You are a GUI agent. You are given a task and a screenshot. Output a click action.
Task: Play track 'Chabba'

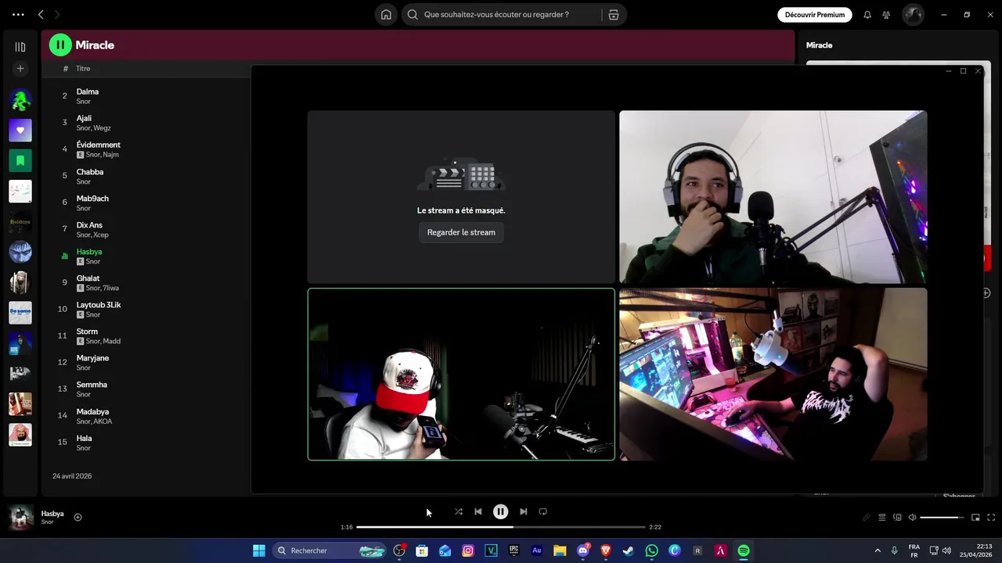(90, 172)
